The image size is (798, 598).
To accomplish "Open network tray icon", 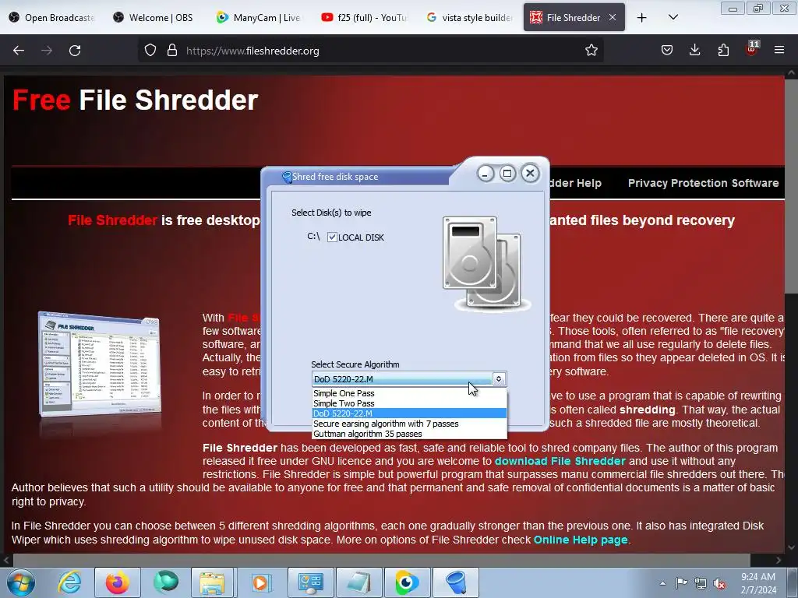I will click(701, 583).
